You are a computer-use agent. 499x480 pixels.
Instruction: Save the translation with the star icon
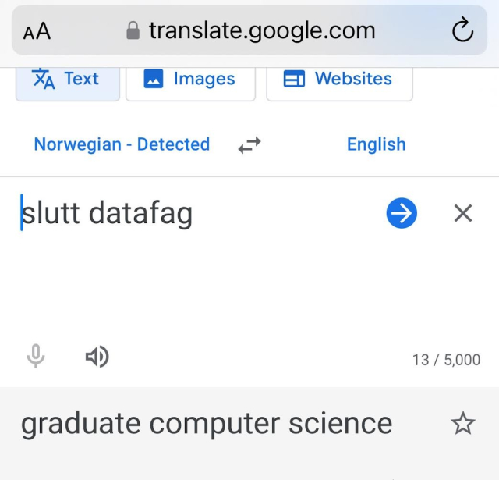click(x=463, y=424)
